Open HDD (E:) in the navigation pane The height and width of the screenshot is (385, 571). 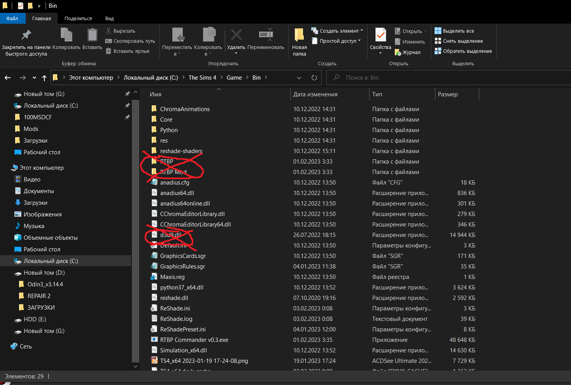(x=35, y=319)
